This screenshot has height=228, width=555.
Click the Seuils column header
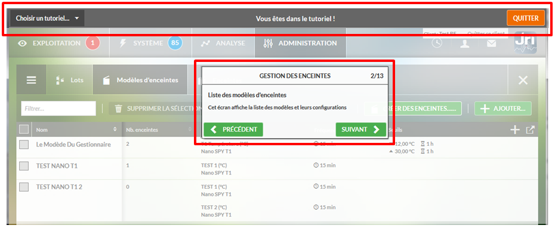pyautogui.click(x=396, y=130)
